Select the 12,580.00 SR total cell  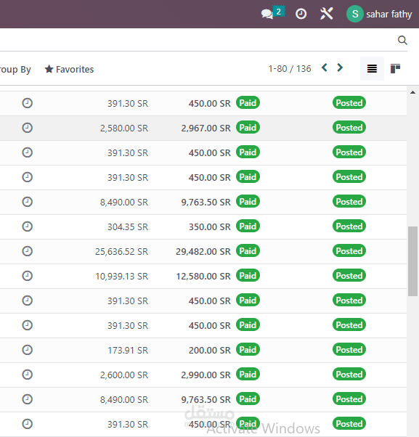[203, 276]
